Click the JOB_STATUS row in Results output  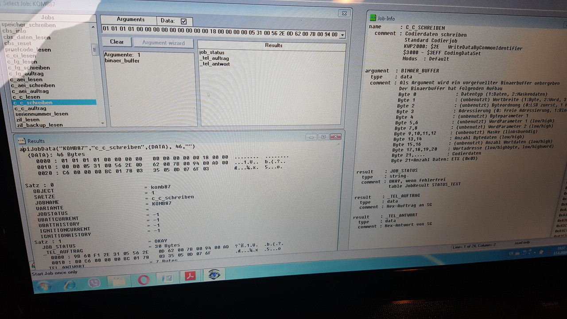tap(59, 246)
